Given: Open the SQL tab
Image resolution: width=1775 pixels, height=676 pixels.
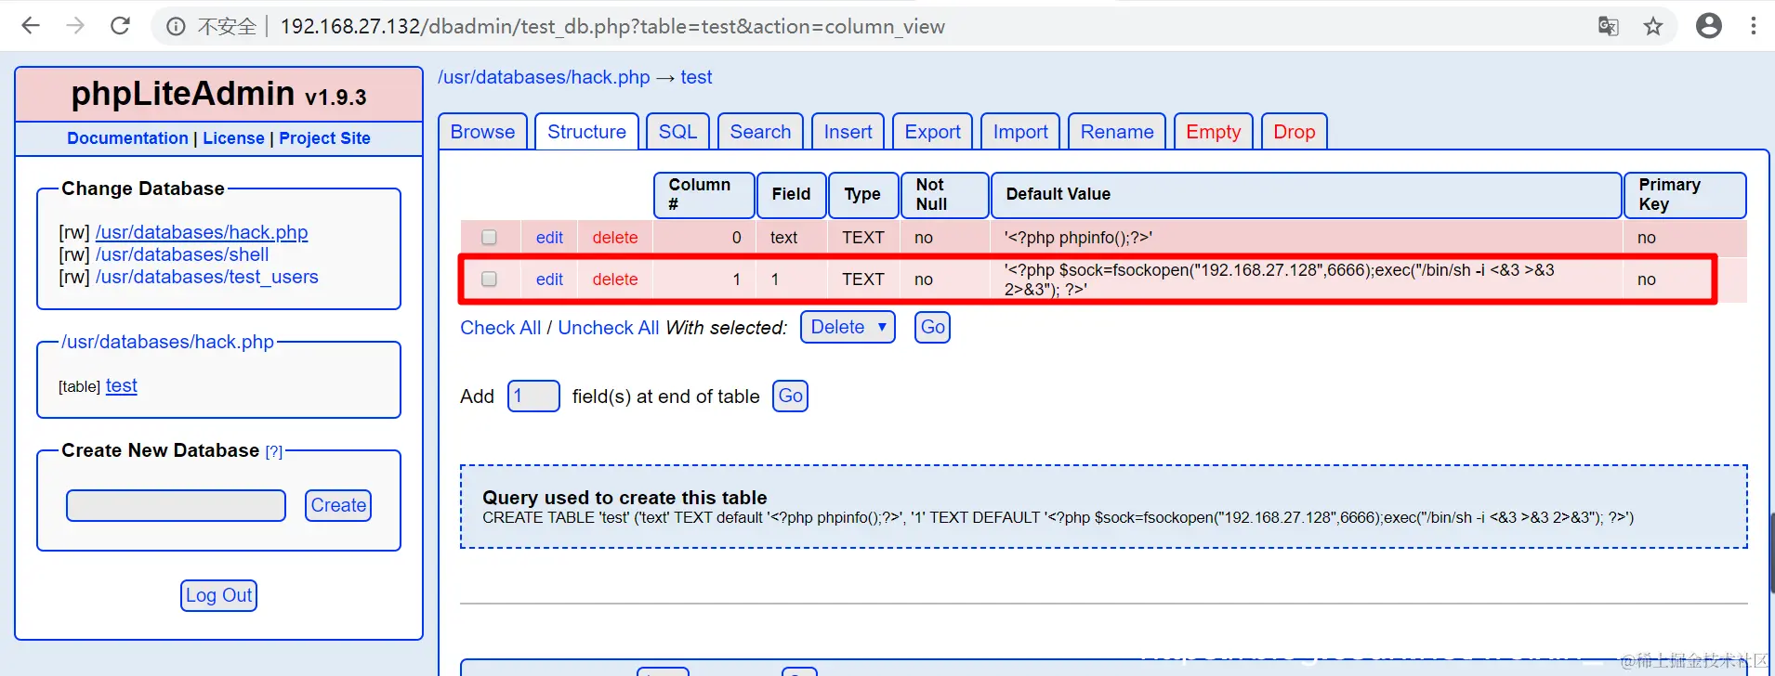Looking at the screenshot, I should [677, 132].
